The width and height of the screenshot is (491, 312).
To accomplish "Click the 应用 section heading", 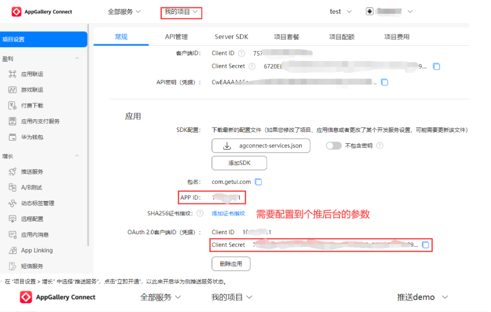I will 133,116.
